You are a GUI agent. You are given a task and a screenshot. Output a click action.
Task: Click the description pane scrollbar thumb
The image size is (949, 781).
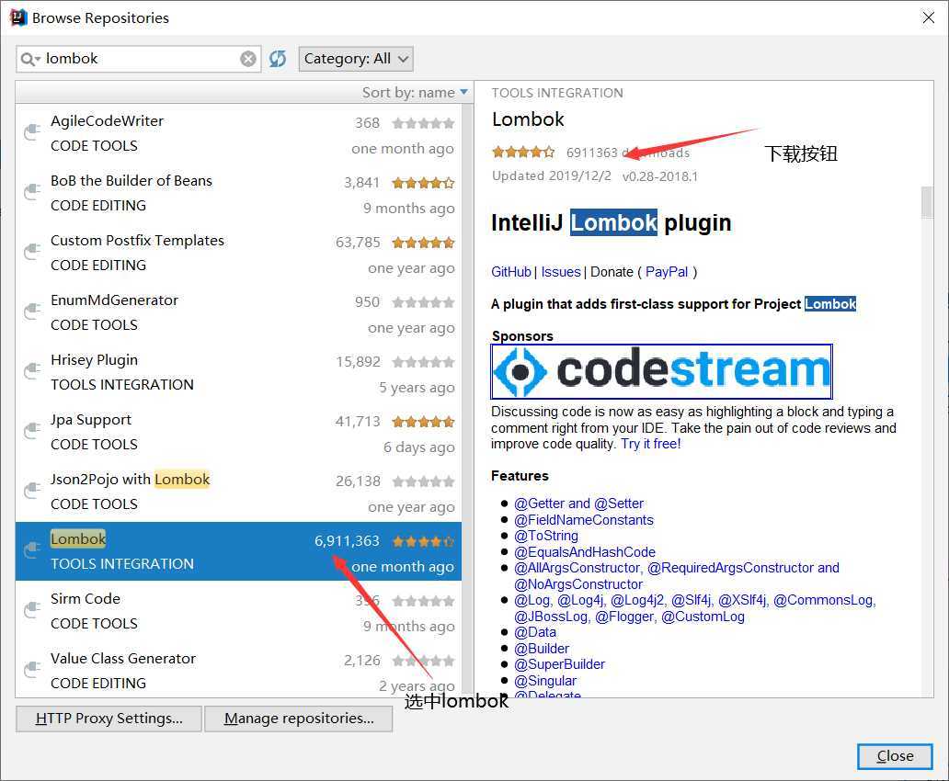[927, 202]
